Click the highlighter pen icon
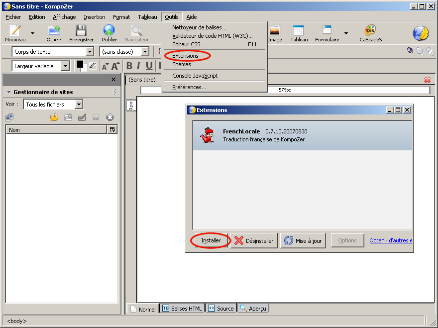This screenshot has height=328, width=438. click(93, 66)
